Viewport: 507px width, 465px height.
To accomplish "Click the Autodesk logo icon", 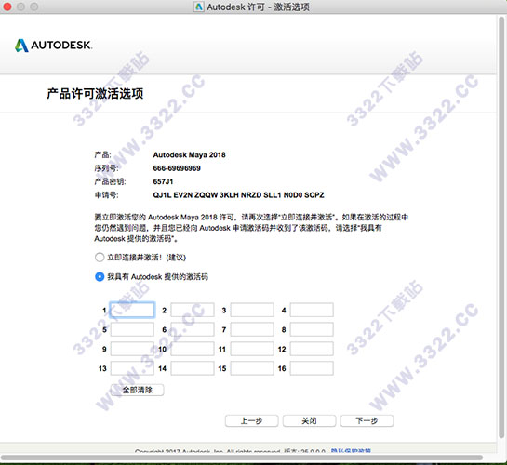I will [x=21, y=46].
